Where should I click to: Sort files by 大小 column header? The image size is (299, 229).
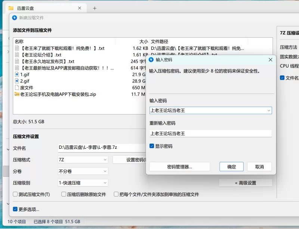144,41
